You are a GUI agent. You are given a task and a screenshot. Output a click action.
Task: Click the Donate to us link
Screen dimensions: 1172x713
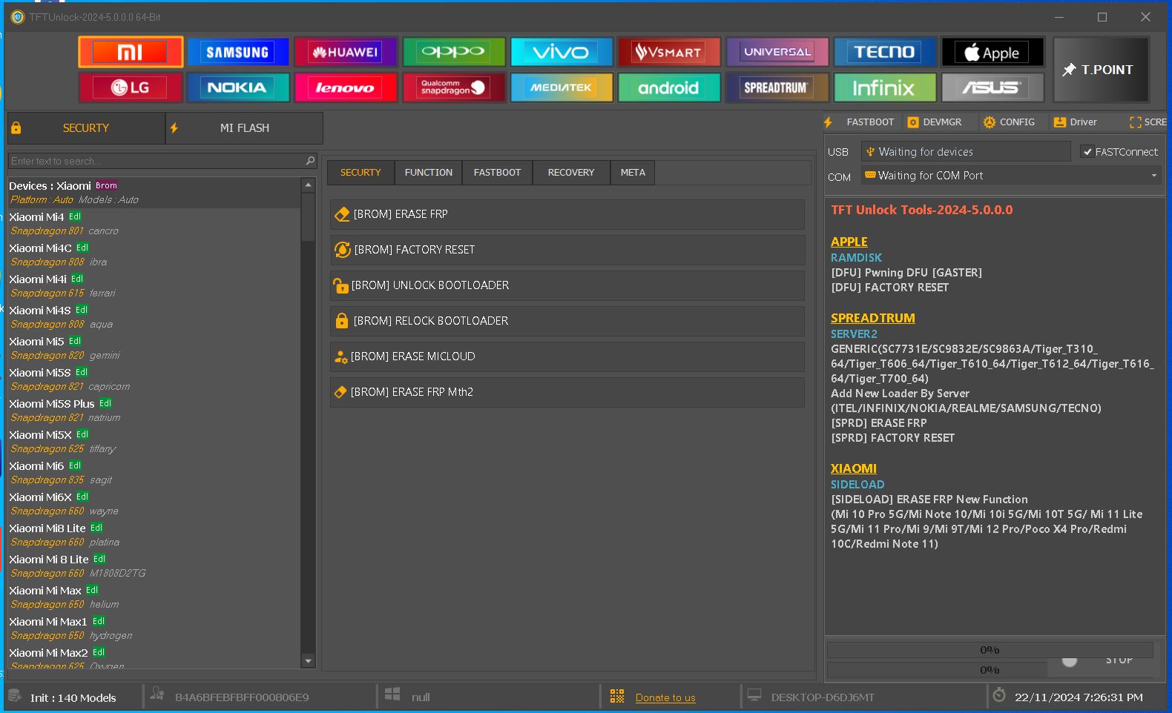[665, 697]
